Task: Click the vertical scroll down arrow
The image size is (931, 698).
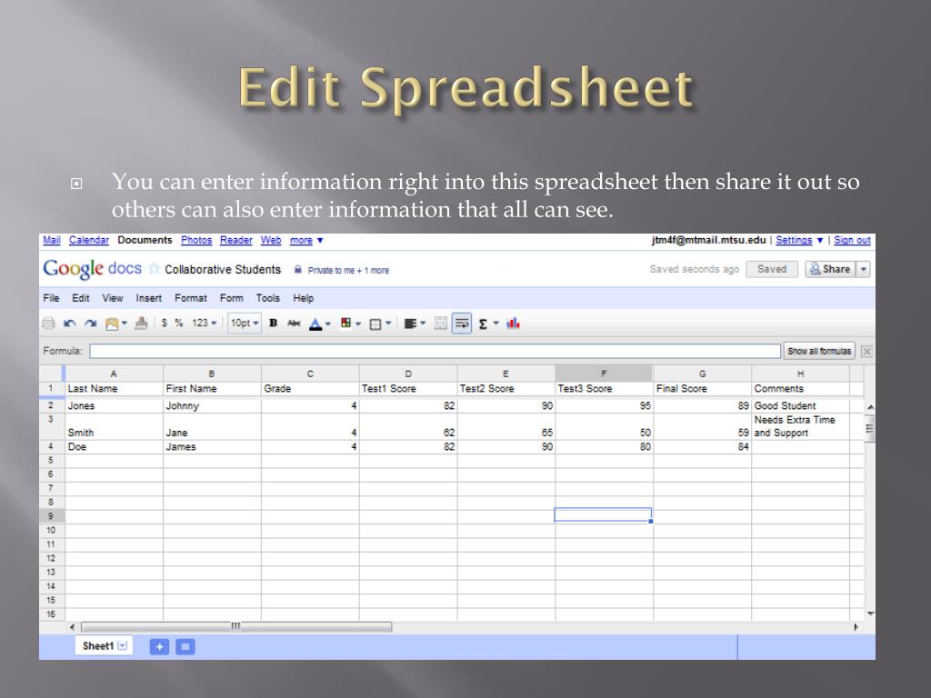Action: (870, 613)
